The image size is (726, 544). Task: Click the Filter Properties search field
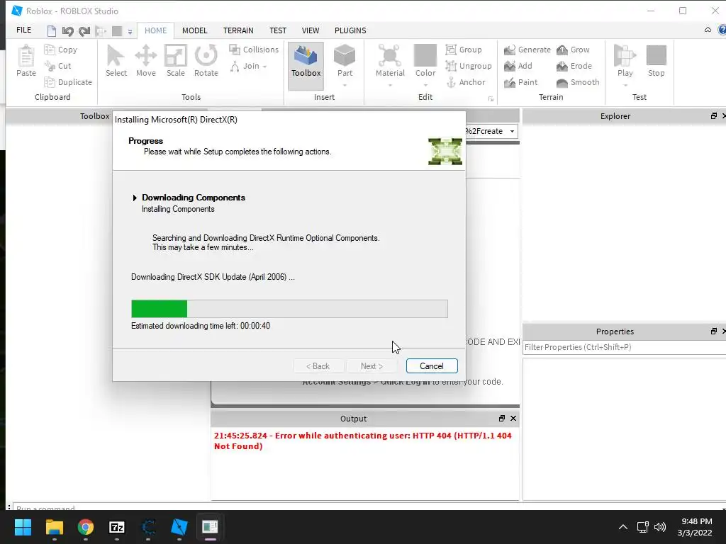pyautogui.click(x=624, y=347)
